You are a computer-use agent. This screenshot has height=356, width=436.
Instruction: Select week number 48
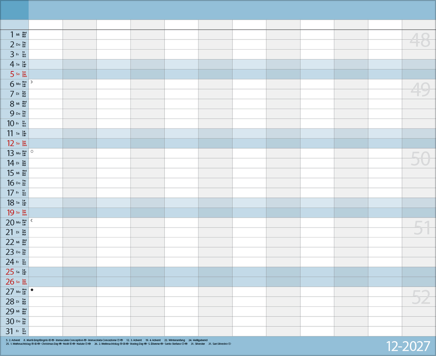point(420,40)
